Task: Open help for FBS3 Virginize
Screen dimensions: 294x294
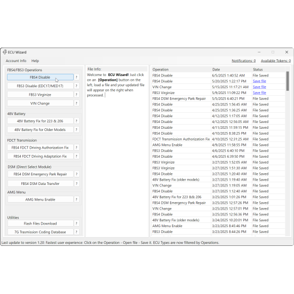Action: click(76, 95)
